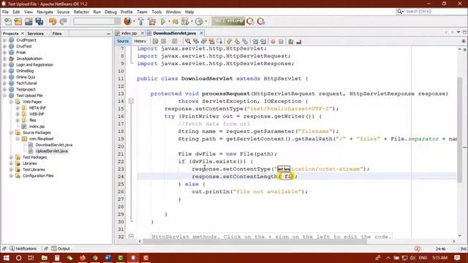Viewport: 468px width, 263px height.
Task: Expand the Libraries node
Action: [x=11, y=164]
